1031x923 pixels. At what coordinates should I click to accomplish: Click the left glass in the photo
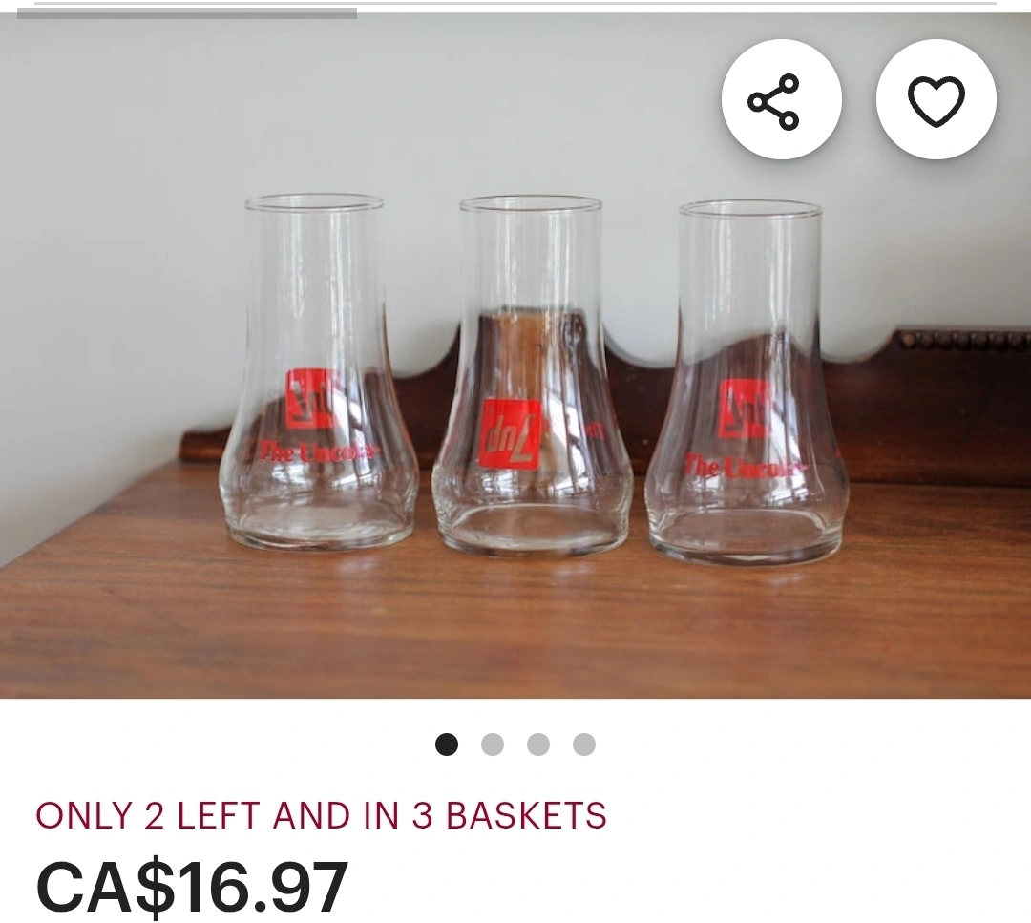point(318,371)
